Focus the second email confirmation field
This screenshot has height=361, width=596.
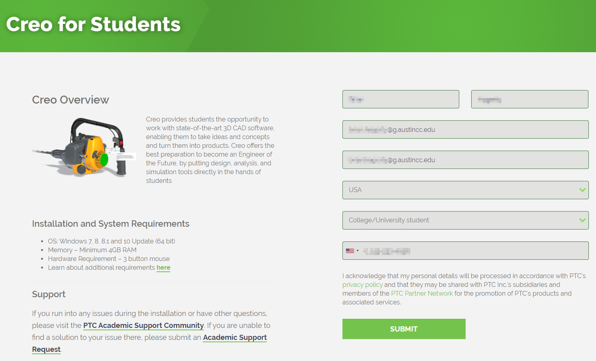click(465, 160)
